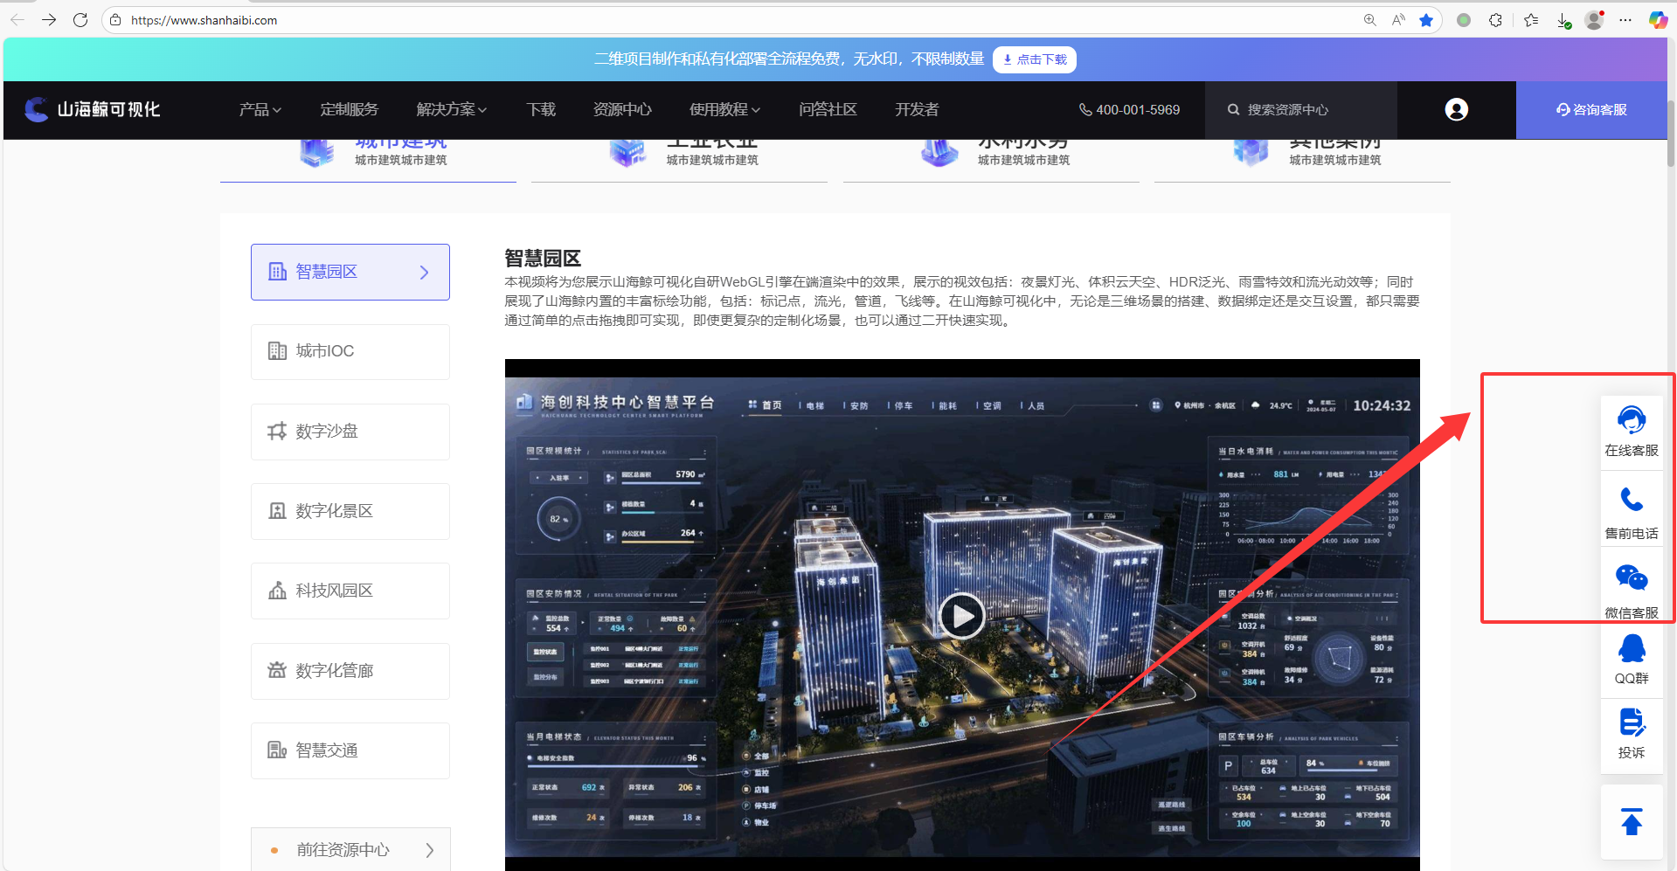Open the Copilot icon in browser toolbar
The width and height of the screenshot is (1677, 871).
(1658, 20)
